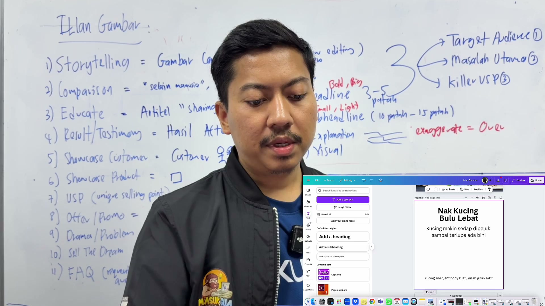Duplicate page 52 using copy icon
The height and width of the screenshot is (306, 545).
pyautogui.click(x=489, y=197)
